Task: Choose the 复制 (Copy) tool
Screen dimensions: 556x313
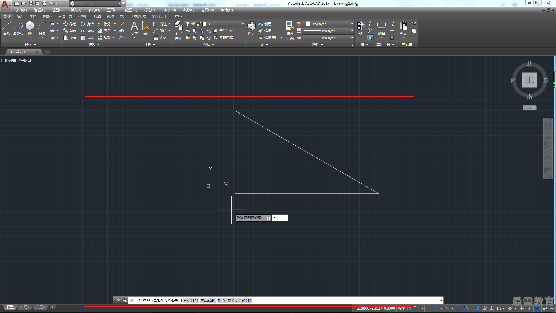Action: point(70,31)
